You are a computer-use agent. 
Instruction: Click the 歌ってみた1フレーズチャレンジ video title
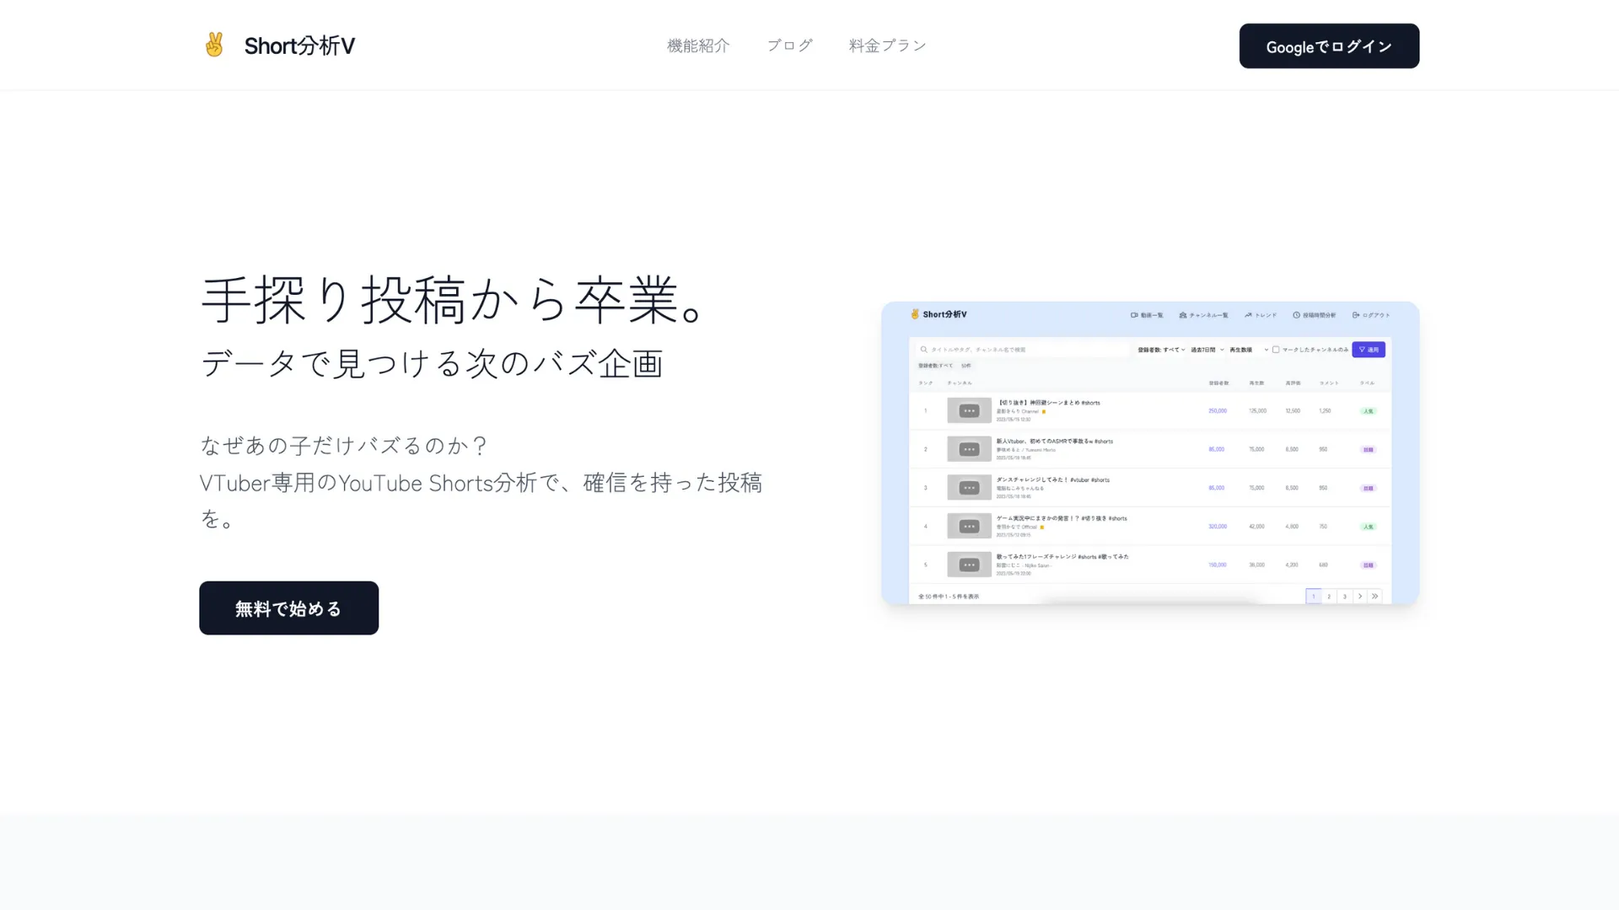click(1062, 556)
